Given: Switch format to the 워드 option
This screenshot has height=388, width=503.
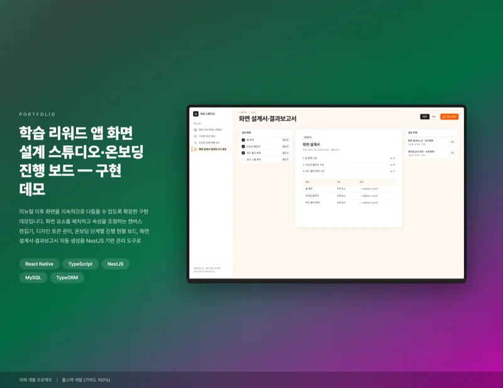Looking at the screenshot, I should point(434,116).
